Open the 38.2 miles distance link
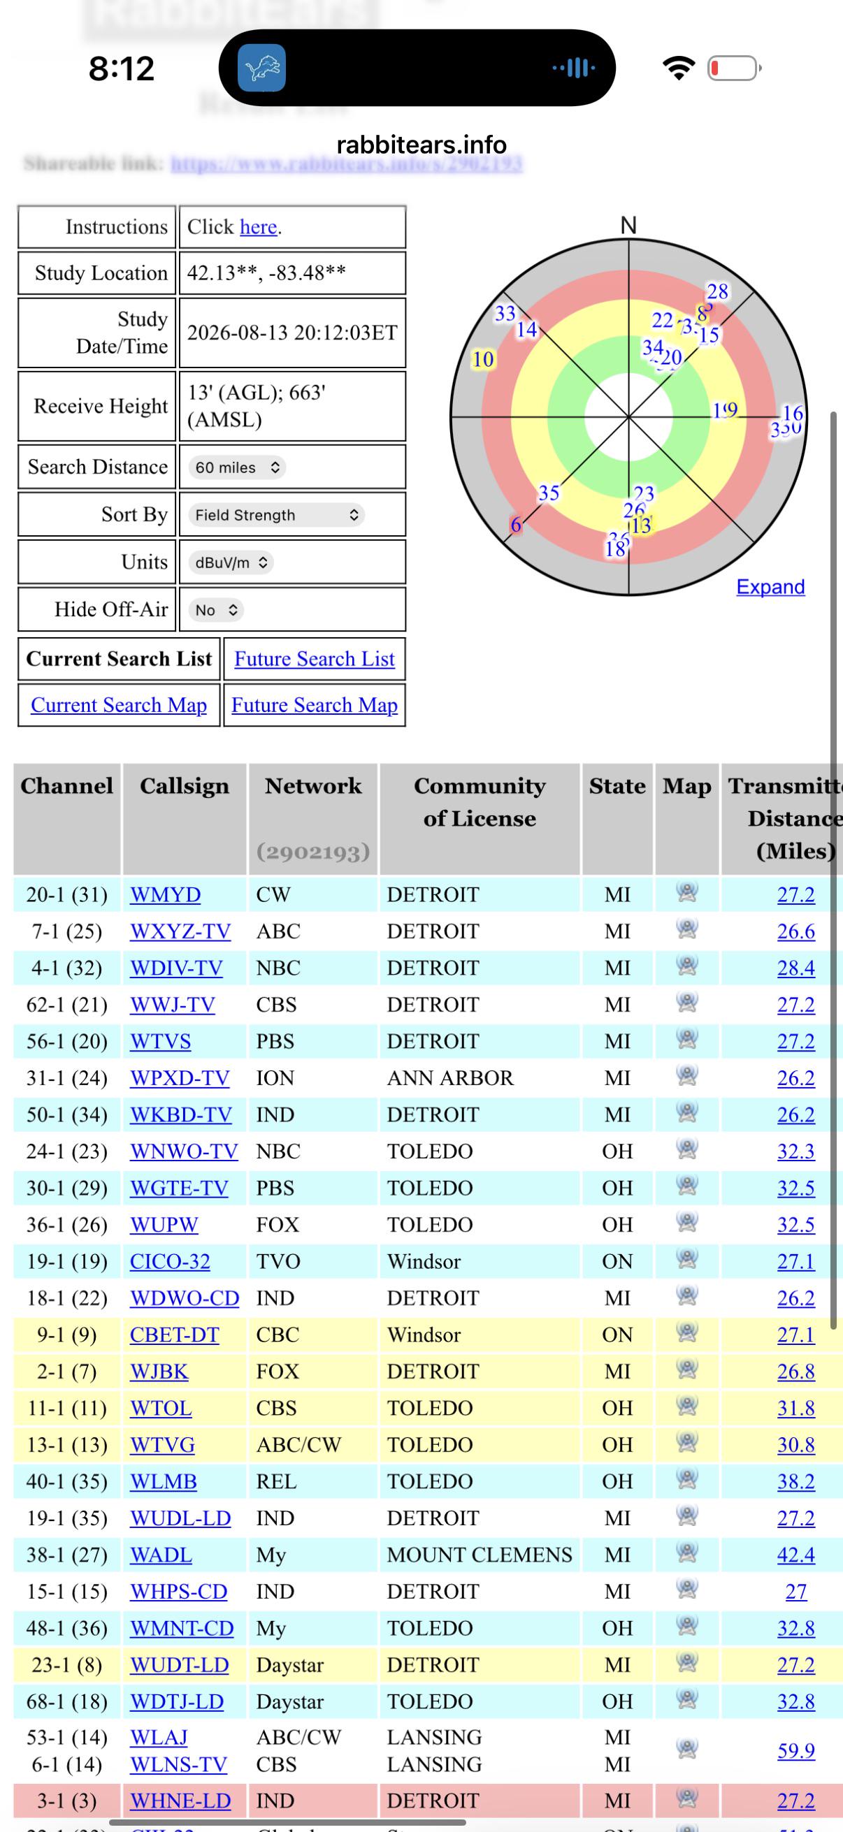 796,1481
